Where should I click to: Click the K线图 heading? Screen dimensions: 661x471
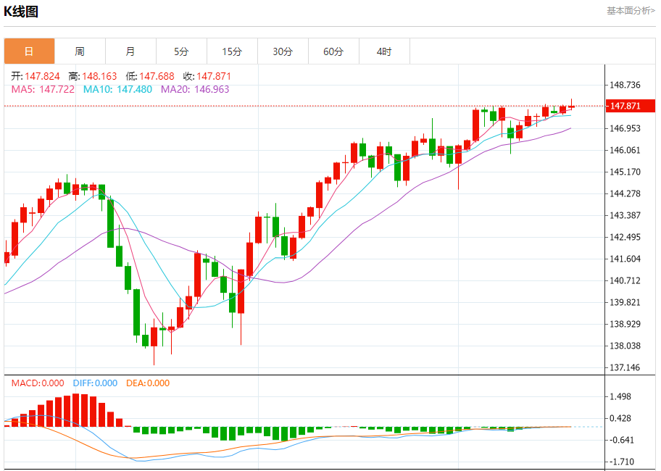click(21, 12)
